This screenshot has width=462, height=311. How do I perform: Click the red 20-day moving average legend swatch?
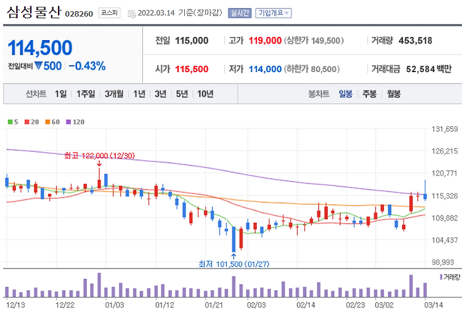point(27,122)
